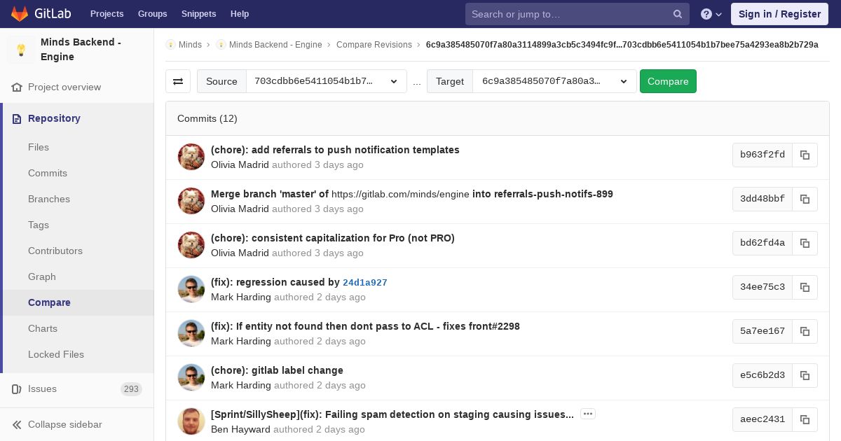
Task: Copy commit SHA 34ee75c3
Action: click(805, 287)
